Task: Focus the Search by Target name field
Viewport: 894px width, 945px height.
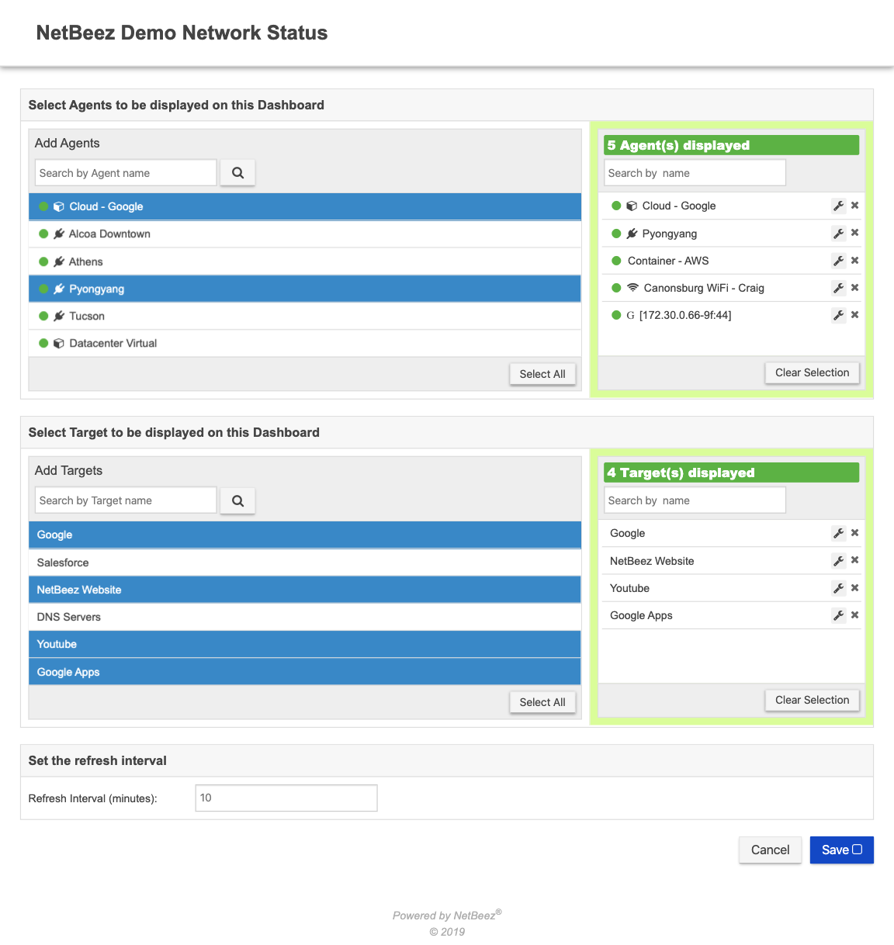Action: pyautogui.click(x=126, y=500)
